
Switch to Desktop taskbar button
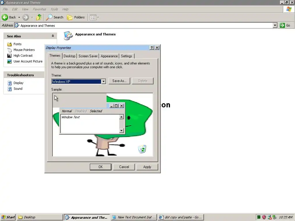pyautogui.click(x=40, y=217)
